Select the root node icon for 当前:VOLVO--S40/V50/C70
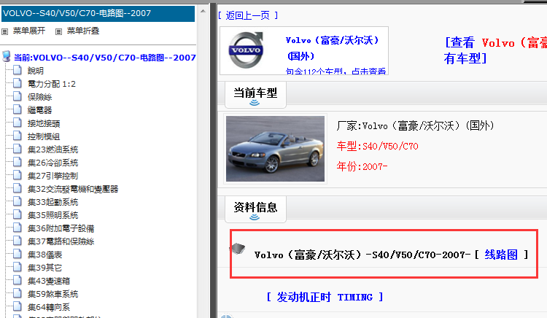This screenshot has width=547, height=318. [x=7, y=56]
